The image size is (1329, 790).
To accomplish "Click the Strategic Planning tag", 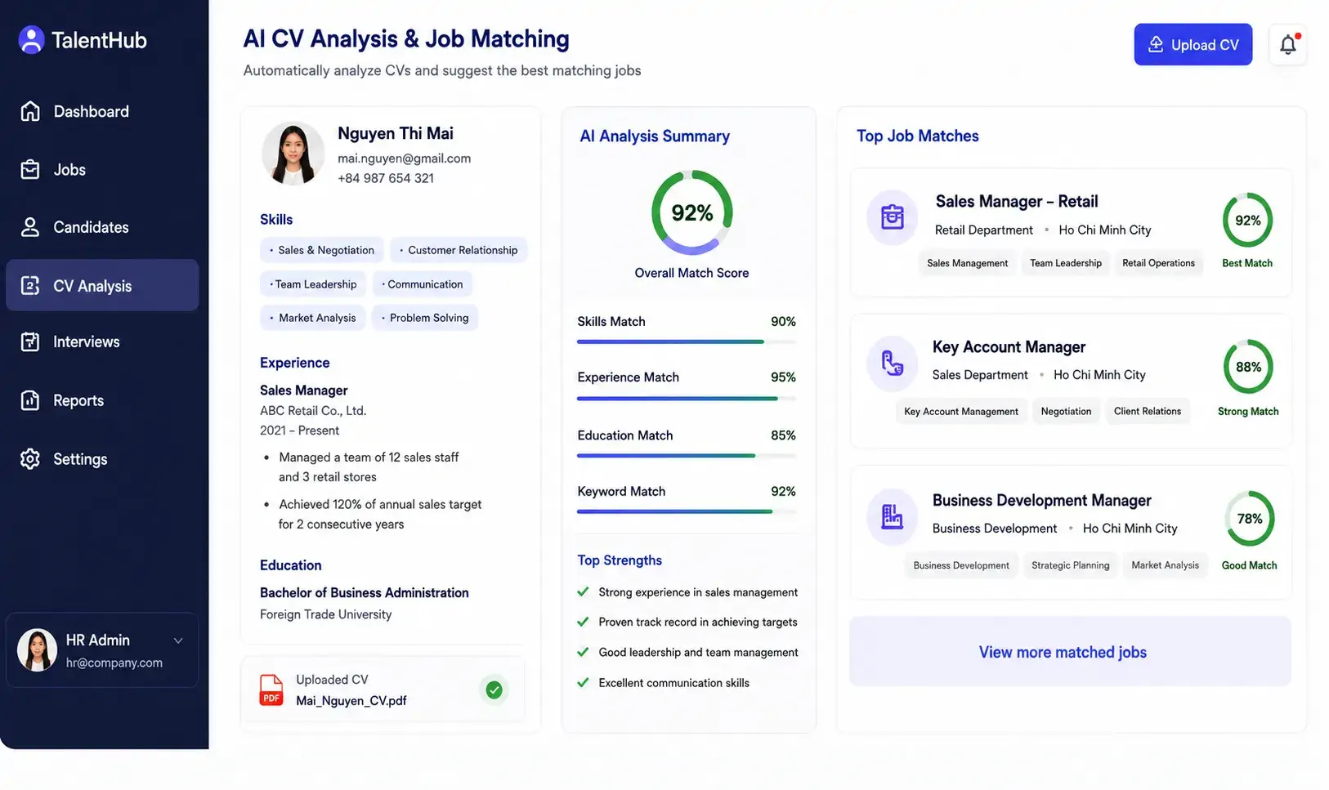I will (1070, 565).
